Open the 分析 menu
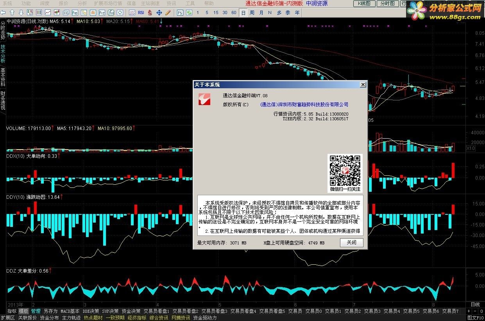The height and width of the screenshot is (321, 485). tap(82, 3)
